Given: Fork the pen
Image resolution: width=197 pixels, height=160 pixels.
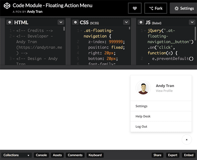Looking at the screenshot, I should click(x=156, y=8).
